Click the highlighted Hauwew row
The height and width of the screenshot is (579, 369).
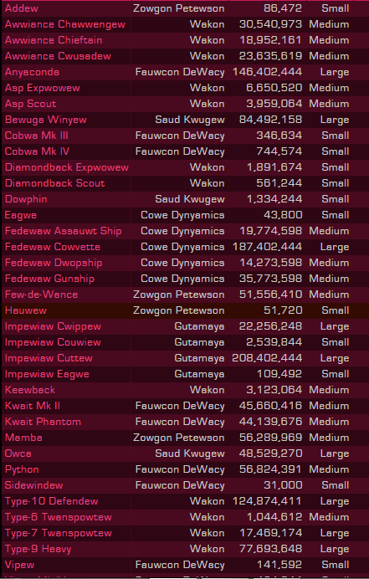[x=184, y=310]
